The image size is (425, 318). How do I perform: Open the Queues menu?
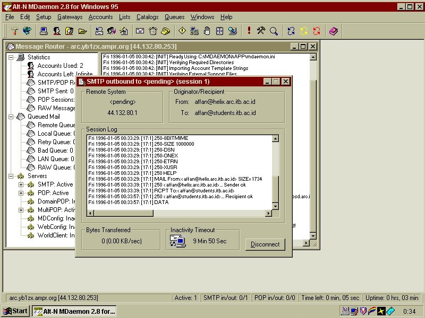click(174, 17)
